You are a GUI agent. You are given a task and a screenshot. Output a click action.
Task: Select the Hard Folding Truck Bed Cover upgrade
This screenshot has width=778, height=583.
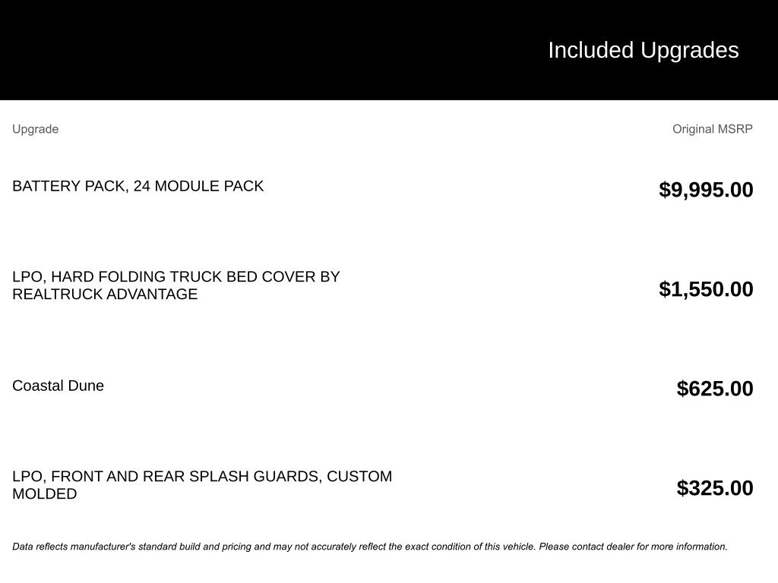pyautogui.click(x=176, y=285)
